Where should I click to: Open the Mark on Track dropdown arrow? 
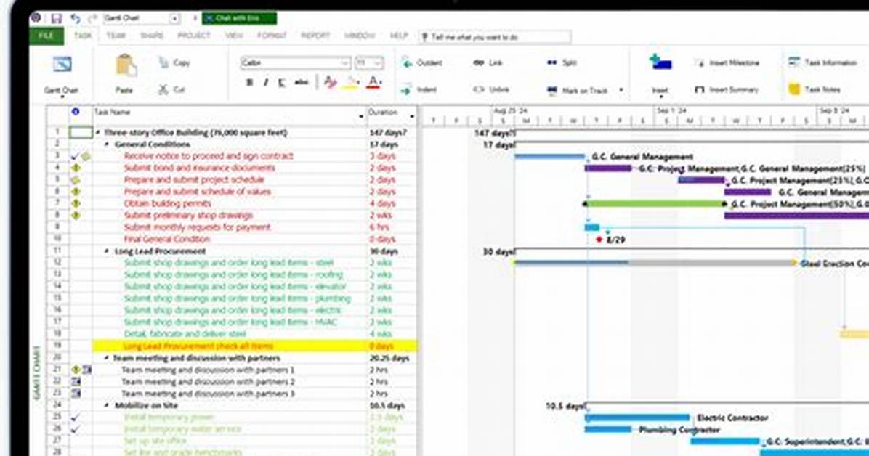click(621, 90)
